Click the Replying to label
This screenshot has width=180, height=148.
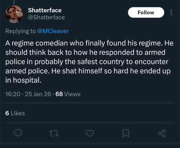pyautogui.click(x=21, y=31)
